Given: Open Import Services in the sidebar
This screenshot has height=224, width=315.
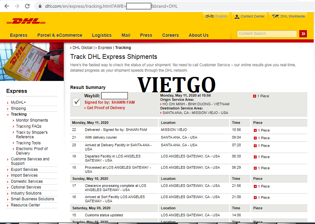Looking at the screenshot, I should point(24,176).
